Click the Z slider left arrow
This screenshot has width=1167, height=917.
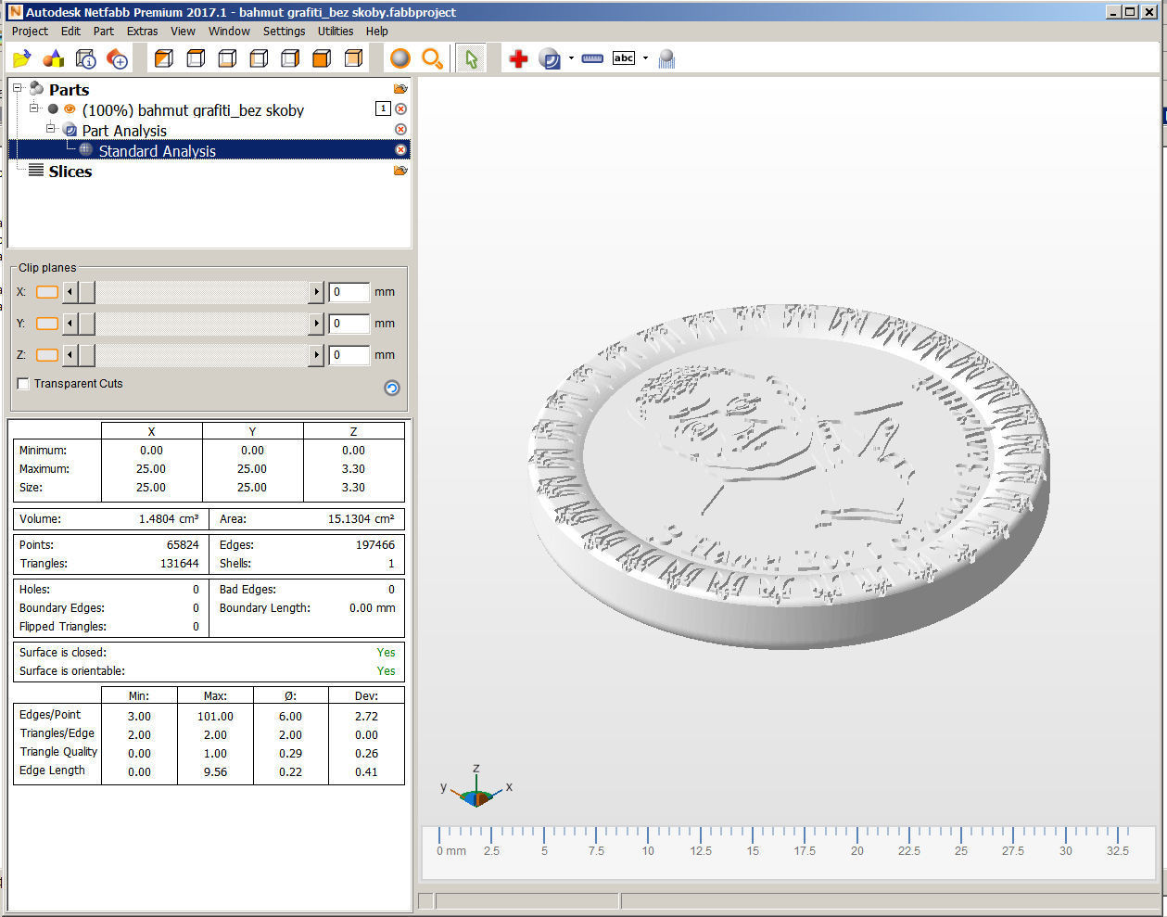click(70, 355)
